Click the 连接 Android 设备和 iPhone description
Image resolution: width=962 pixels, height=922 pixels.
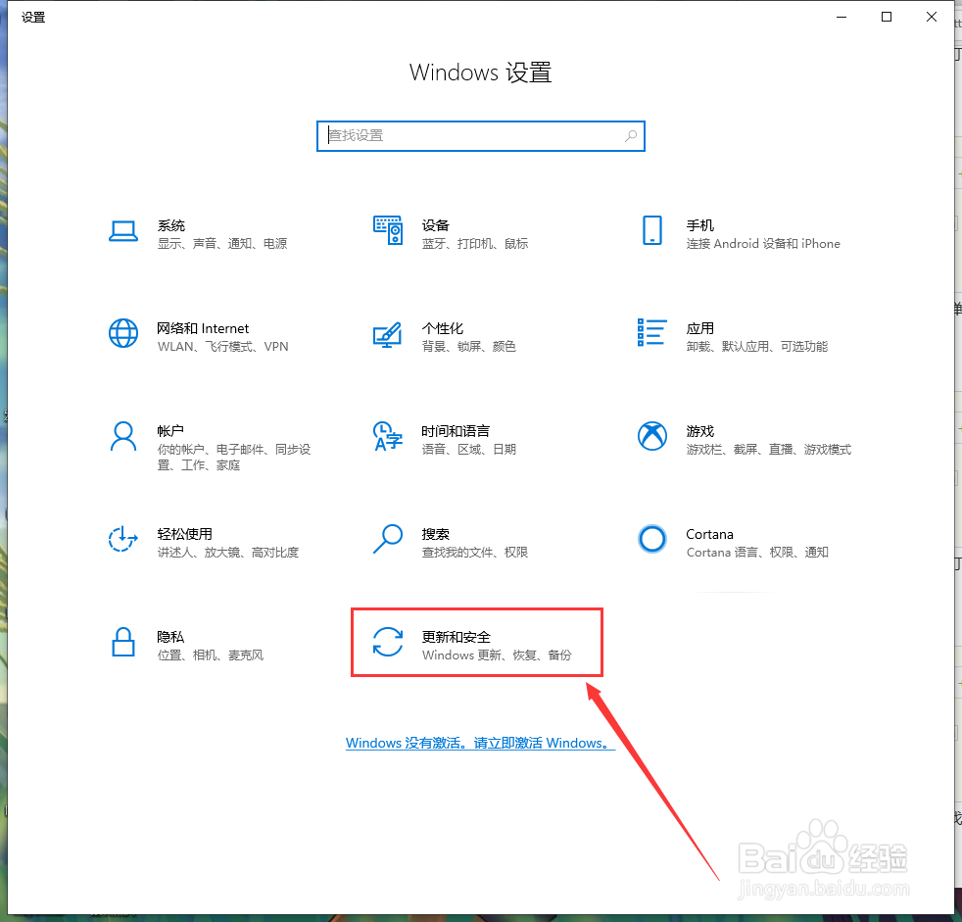click(763, 244)
